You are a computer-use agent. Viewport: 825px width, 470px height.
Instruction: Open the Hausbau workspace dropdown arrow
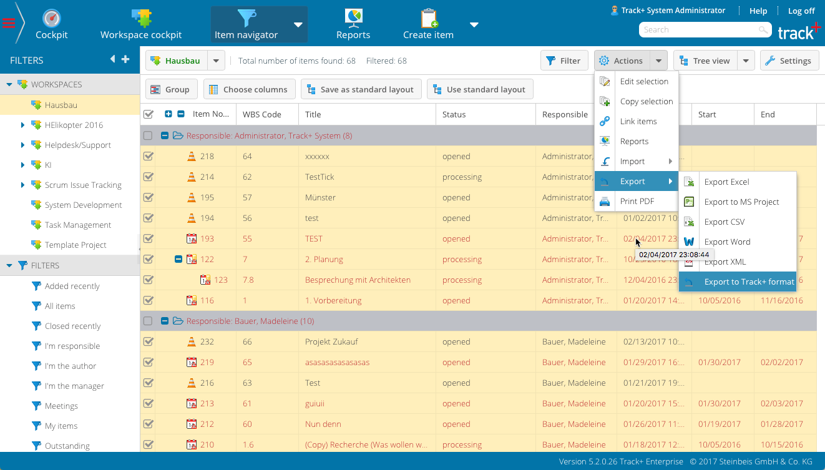point(216,61)
